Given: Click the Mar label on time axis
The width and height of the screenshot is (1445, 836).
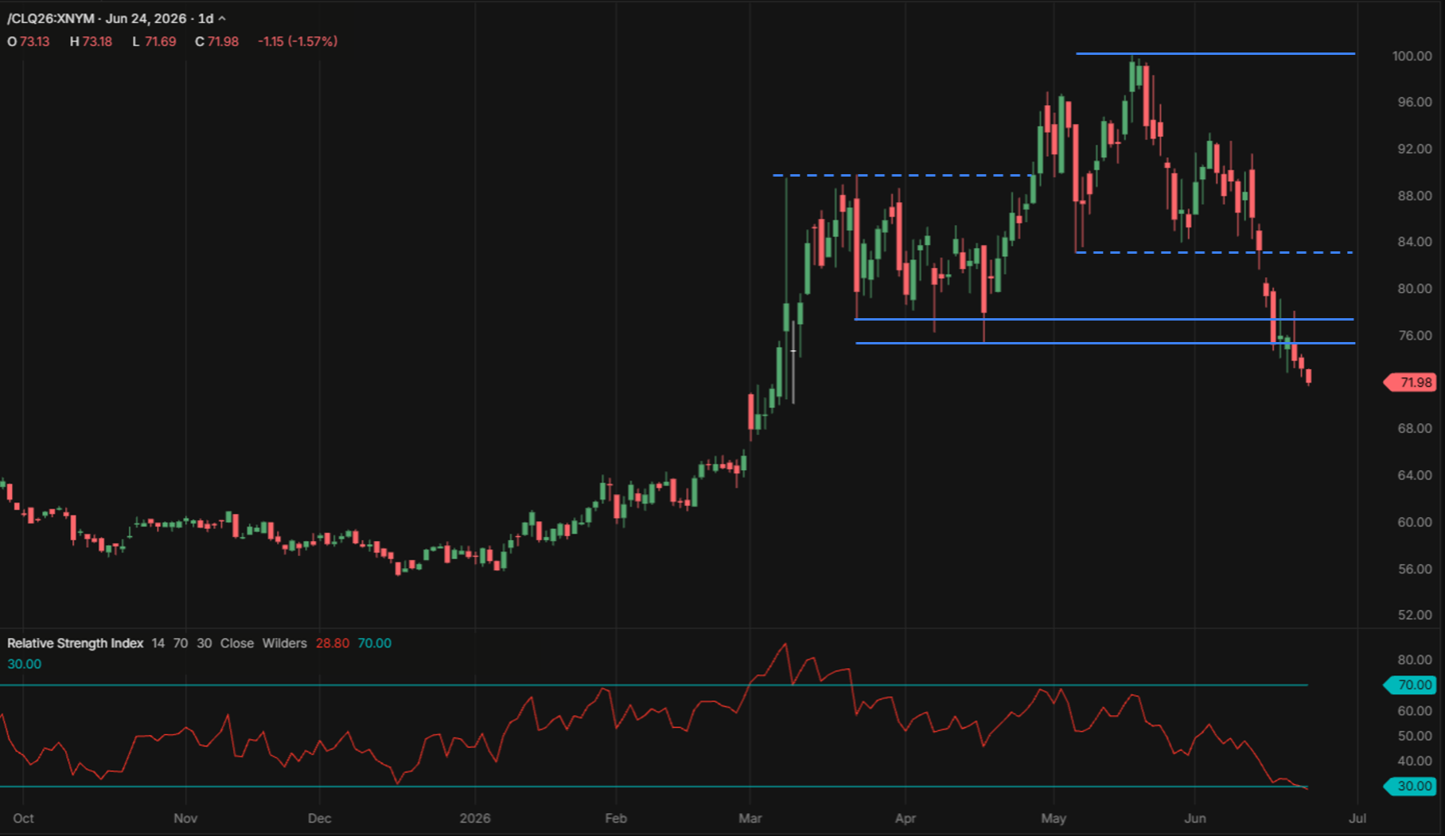Looking at the screenshot, I should (x=750, y=819).
